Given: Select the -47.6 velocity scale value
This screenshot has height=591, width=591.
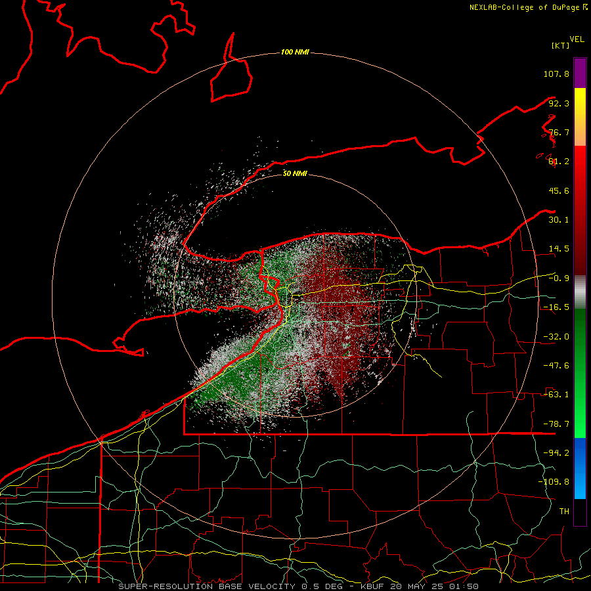Looking at the screenshot, I should (x=556, y=366).
